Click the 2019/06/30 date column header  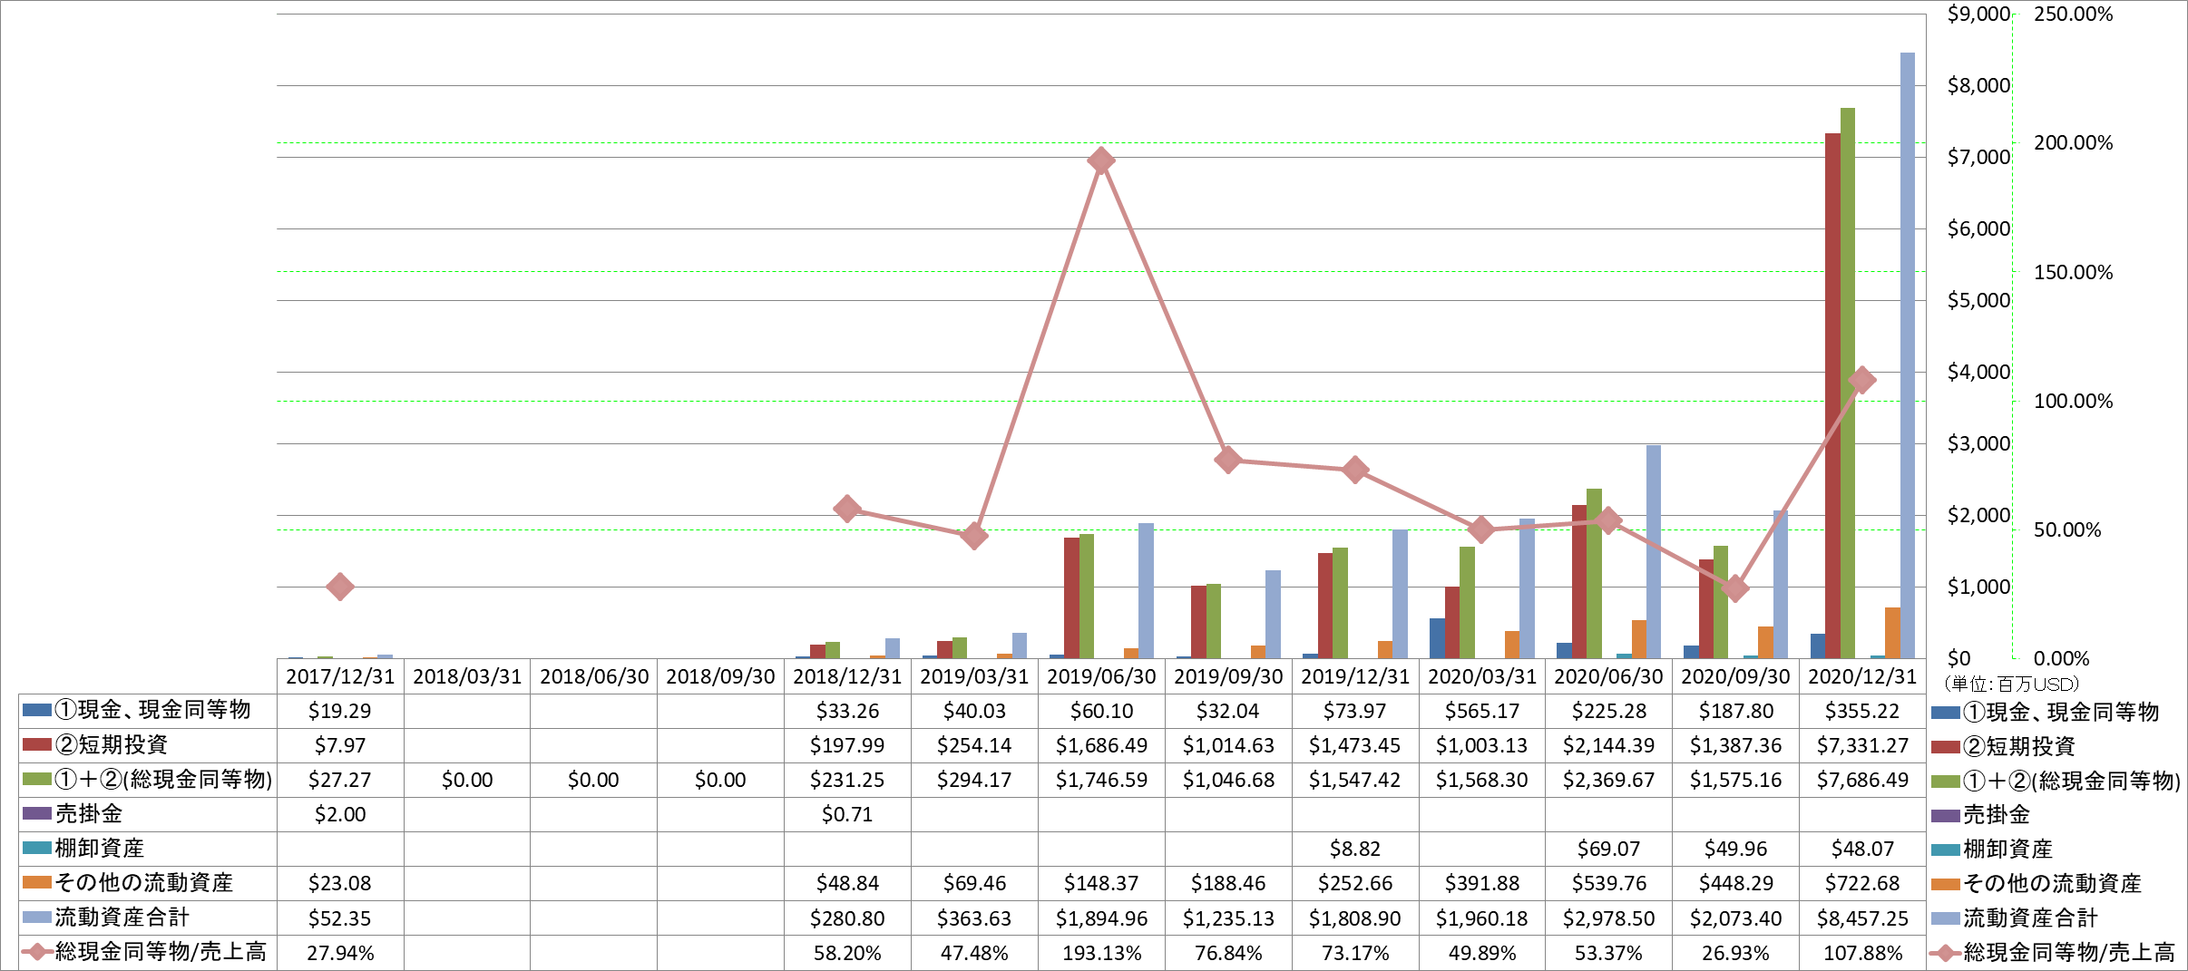1101,676
